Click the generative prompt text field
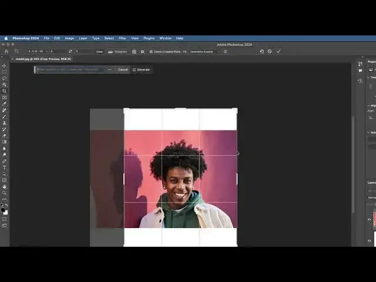This screenshot has width=376, height=282. click(x=69, y=69)
